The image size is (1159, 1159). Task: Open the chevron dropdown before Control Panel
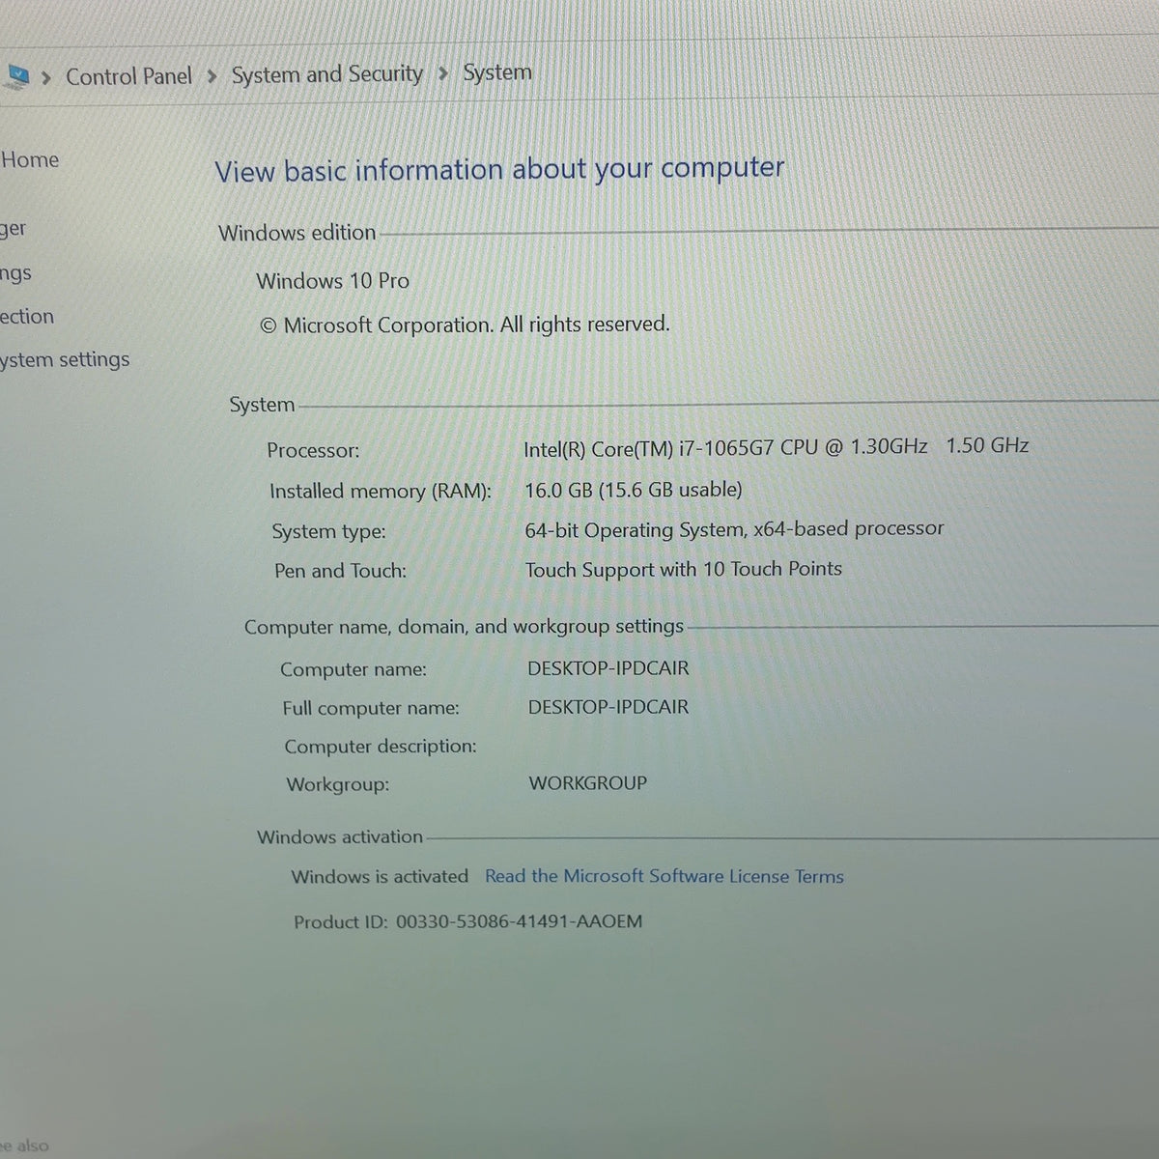click(45, 78)
